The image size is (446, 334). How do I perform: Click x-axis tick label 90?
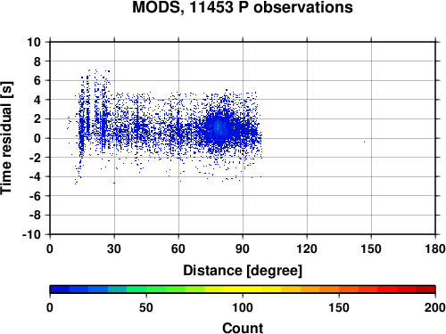[243, 248]
